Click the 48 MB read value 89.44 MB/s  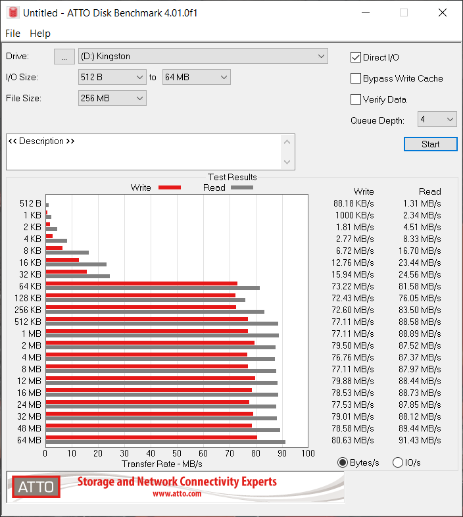pyautogui.click(x=420, y=428)
